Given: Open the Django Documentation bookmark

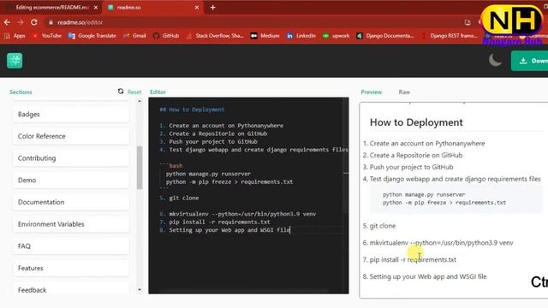Looking at the screenshot, I should (x=385, y=36).
